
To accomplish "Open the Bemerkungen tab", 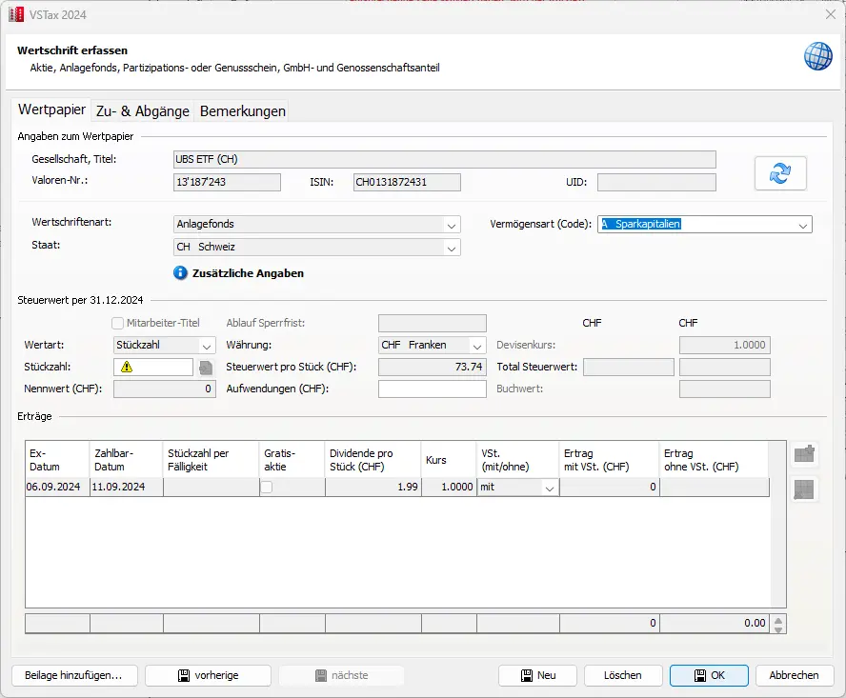I will (242, 110).
